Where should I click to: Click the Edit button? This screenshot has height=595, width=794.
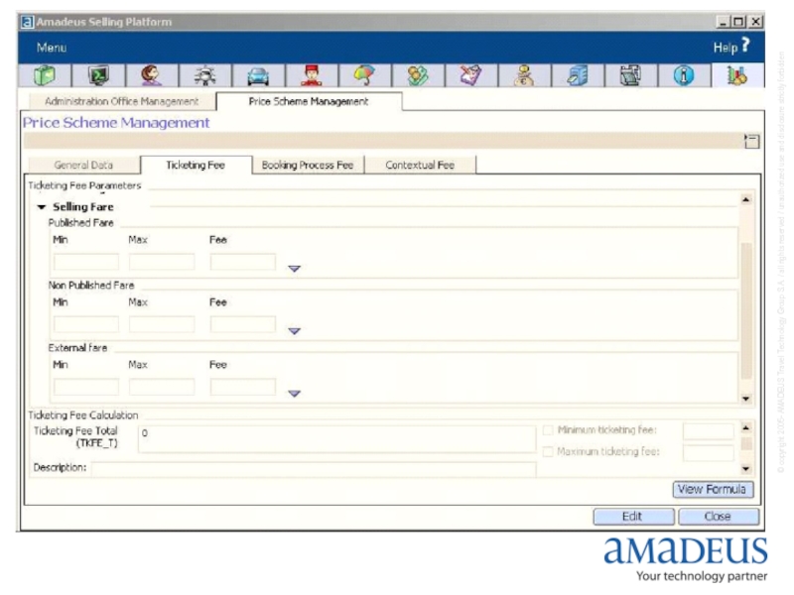pos(633,517)
